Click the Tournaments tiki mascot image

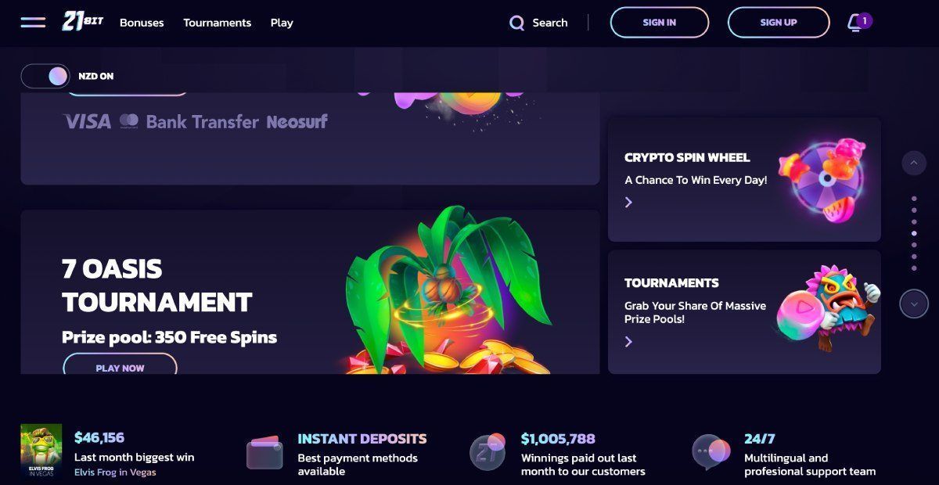click(x=828, y=307)
